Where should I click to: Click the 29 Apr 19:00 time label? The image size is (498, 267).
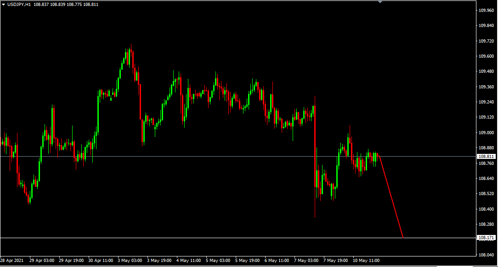(71, 261)
